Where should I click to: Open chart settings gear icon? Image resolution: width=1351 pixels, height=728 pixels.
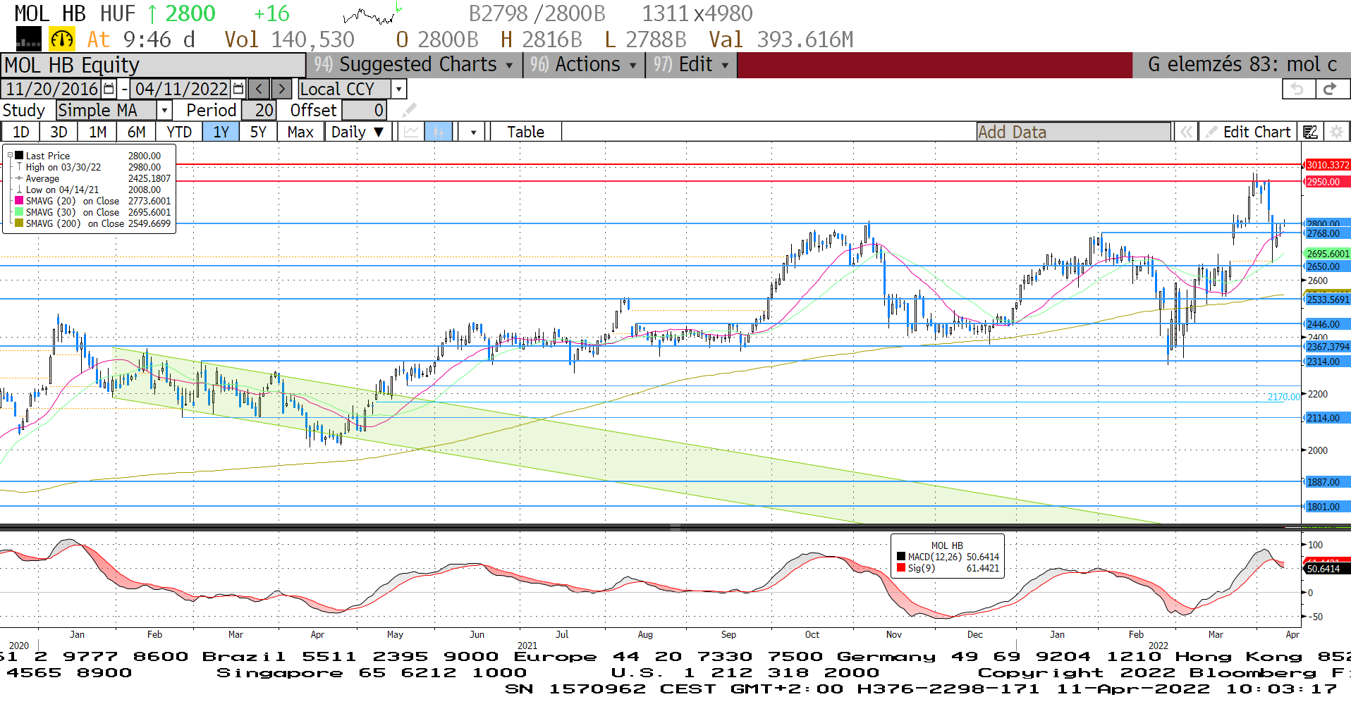point(1335,132)
